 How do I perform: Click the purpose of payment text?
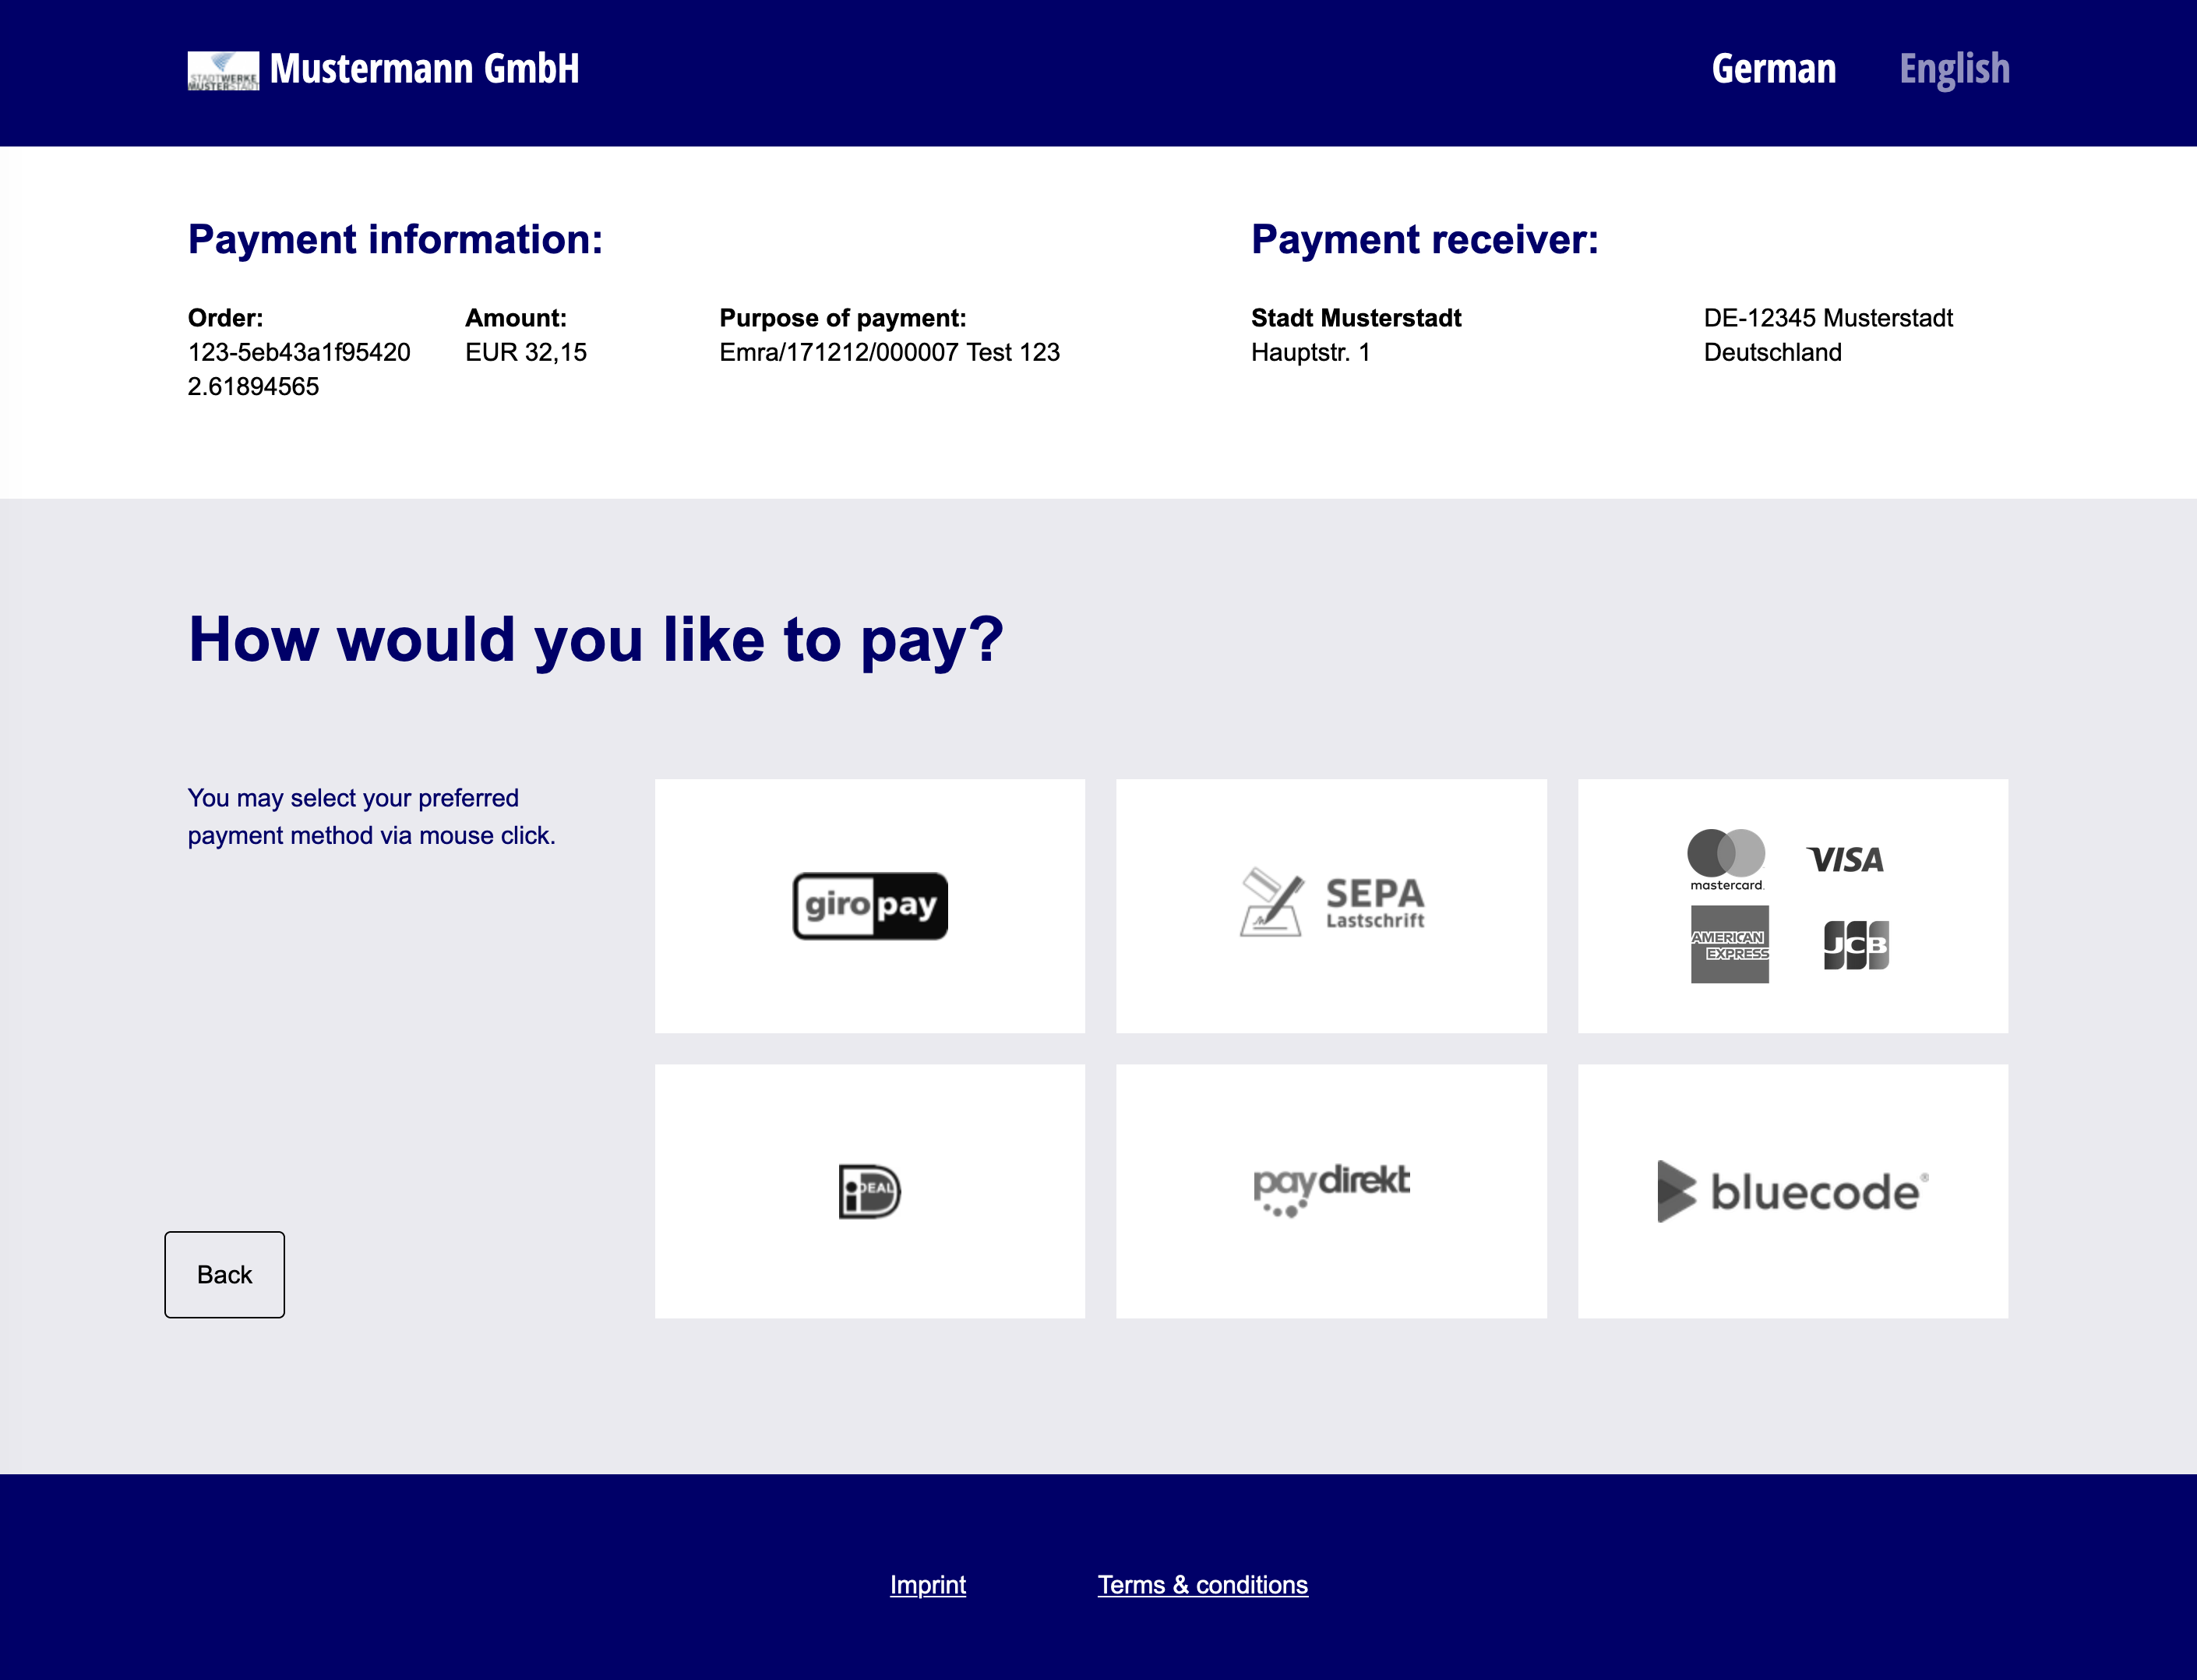[x=889, y=352]
